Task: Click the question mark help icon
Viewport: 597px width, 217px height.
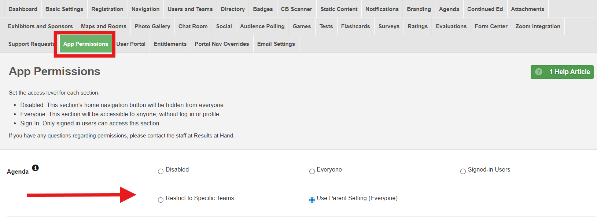Action: tap(538, 72)
